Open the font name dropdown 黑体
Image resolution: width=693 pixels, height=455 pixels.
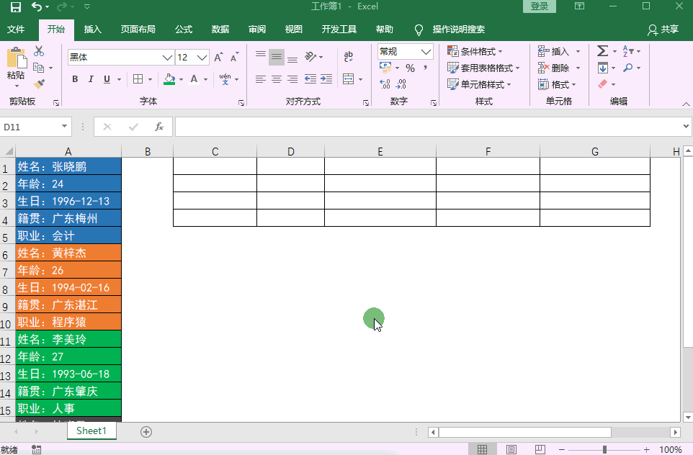(x=167, y=58)
